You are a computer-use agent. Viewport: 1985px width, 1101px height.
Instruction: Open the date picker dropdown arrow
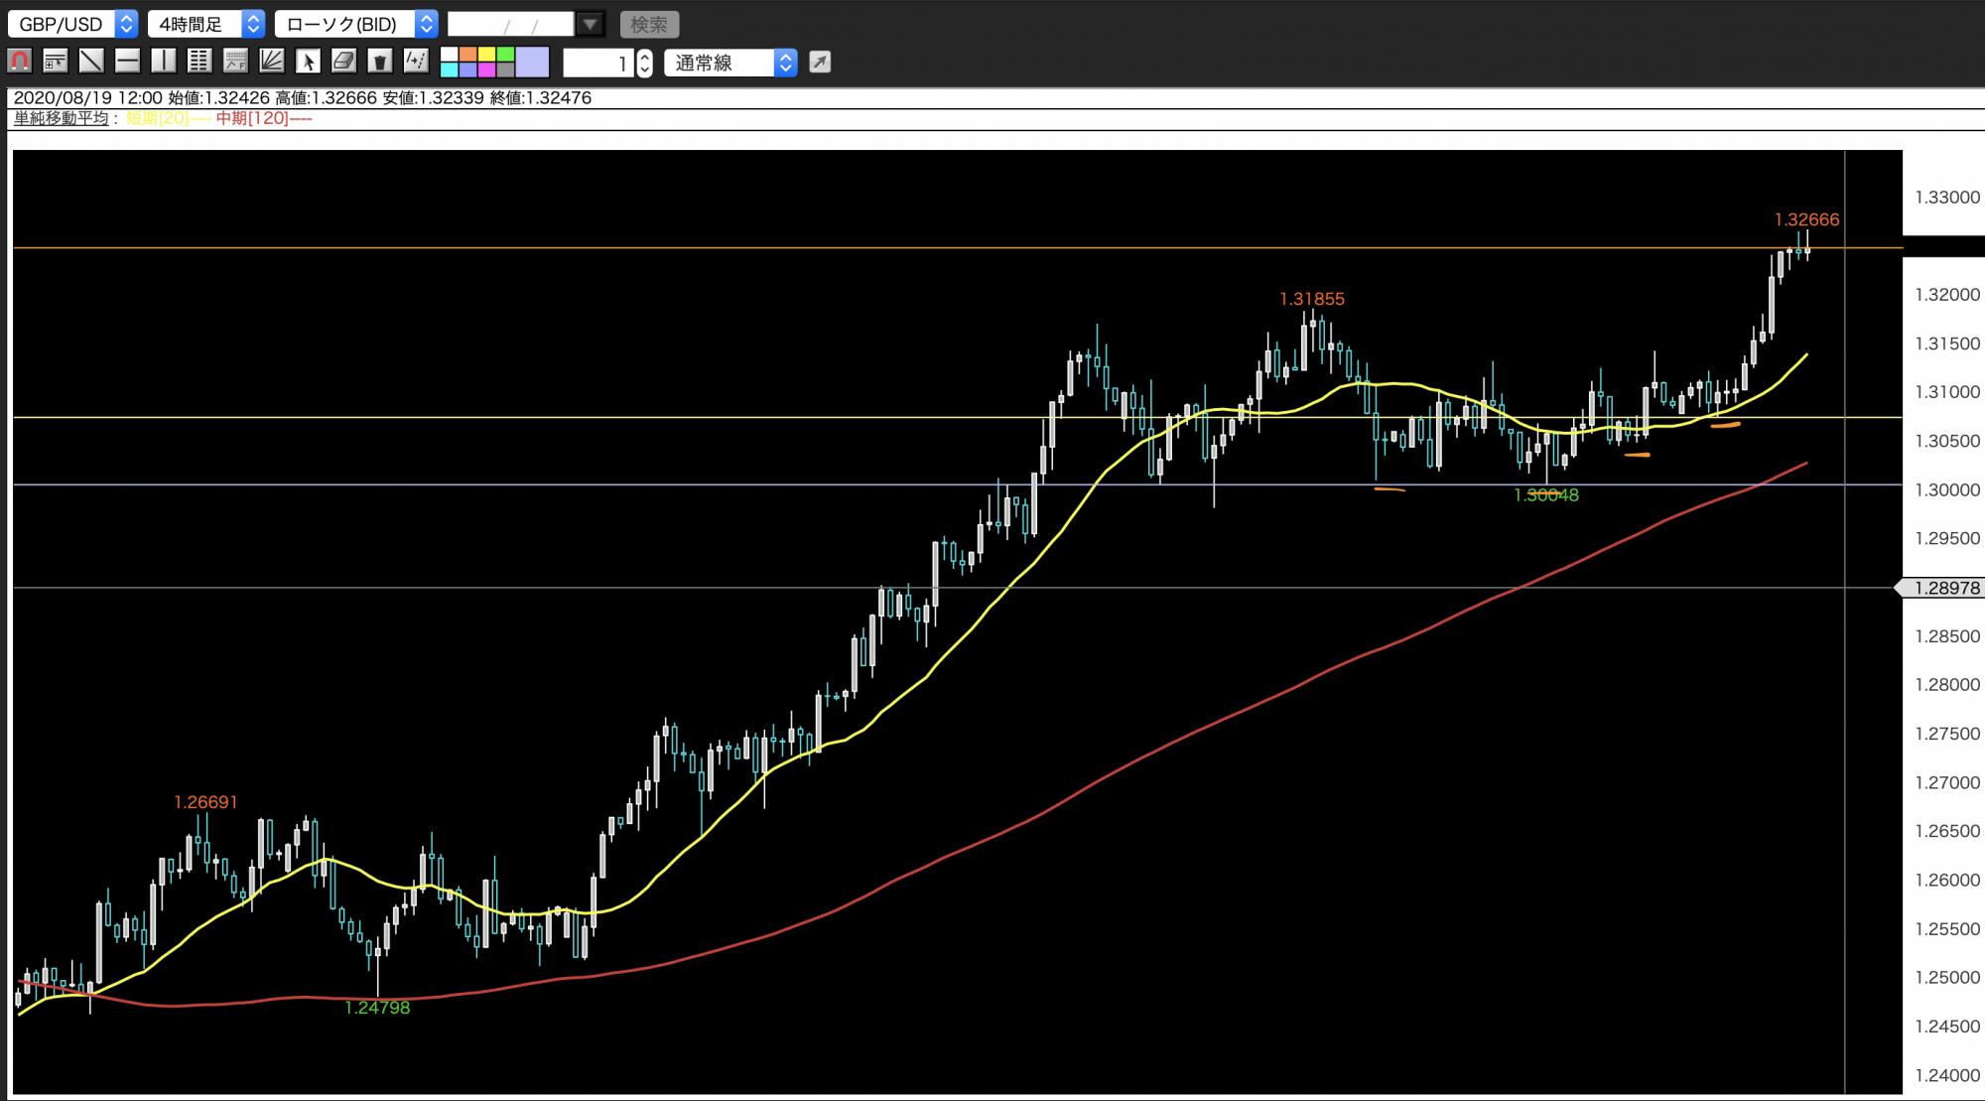591,24
